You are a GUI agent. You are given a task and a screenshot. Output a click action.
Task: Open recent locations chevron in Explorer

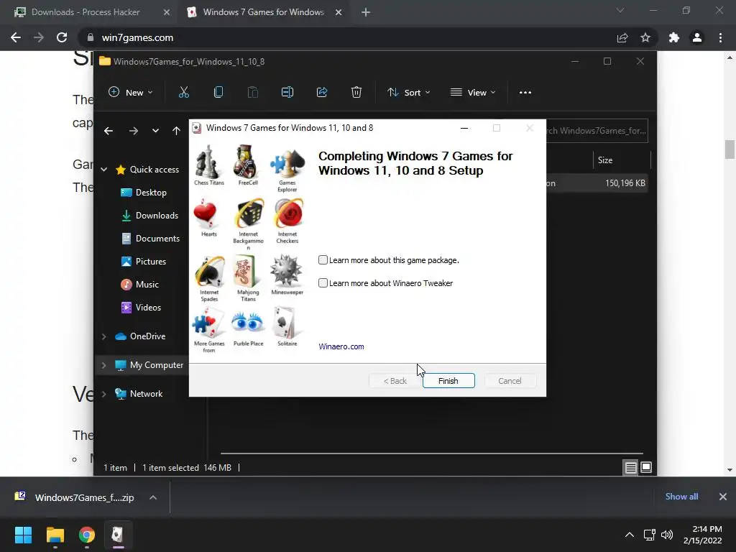pos(155,131)
